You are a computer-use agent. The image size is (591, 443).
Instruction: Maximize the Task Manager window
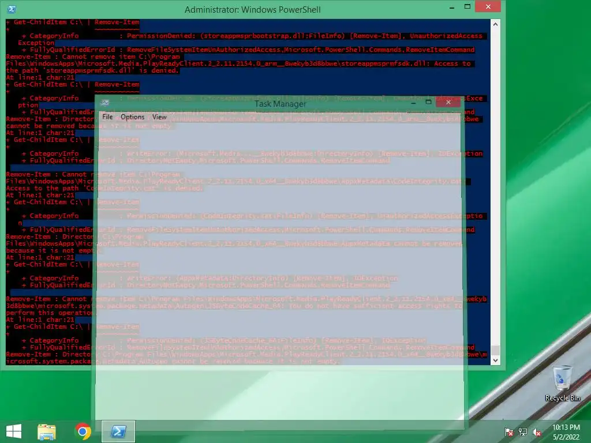pyautogui.click(x=428, y=102)
